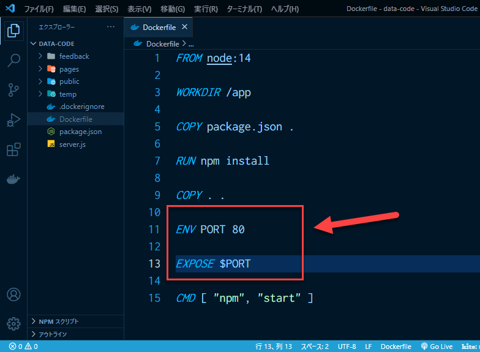Open the Accounts icon in activity bar
Image resolution: width=480 pixels, height=352 pixels.
pos(13,294)
